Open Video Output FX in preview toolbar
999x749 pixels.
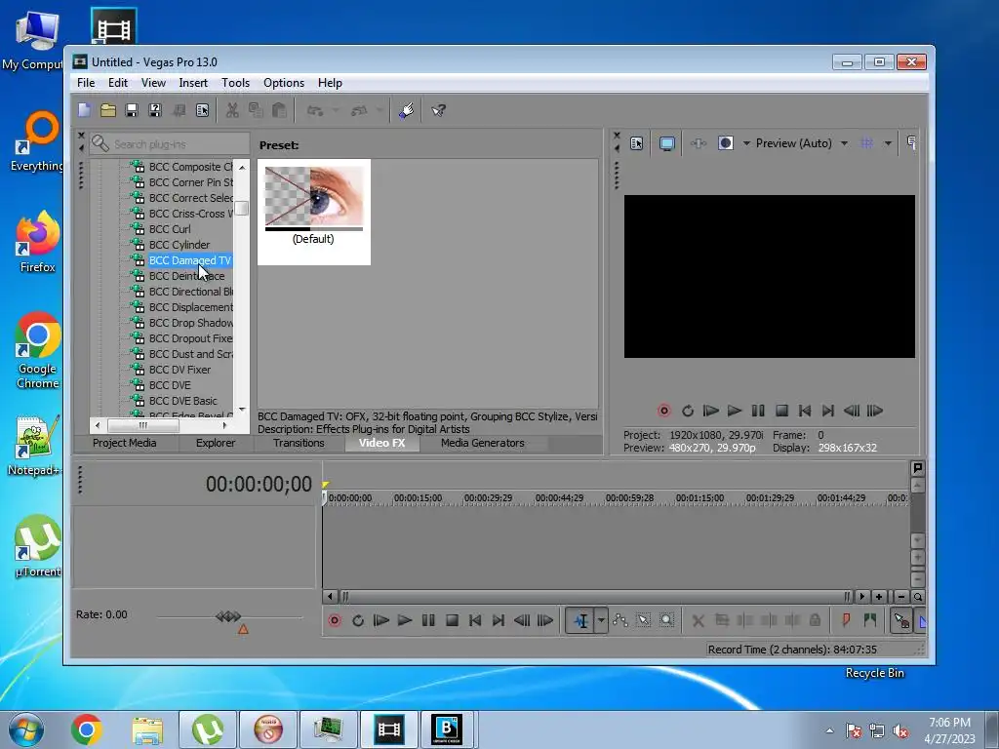pos(699,143)
